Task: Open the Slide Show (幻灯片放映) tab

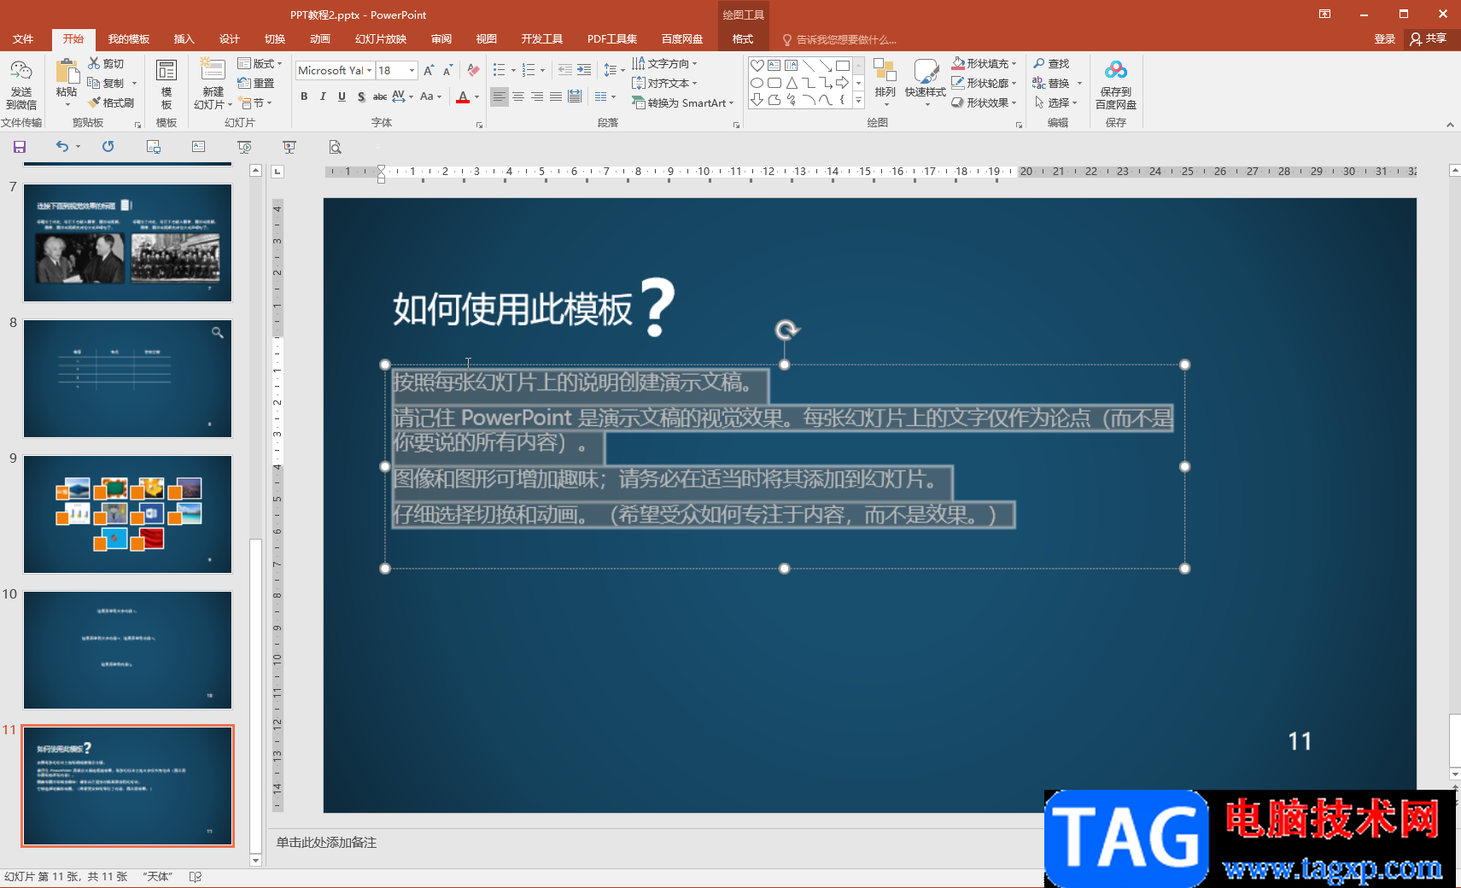Action: (x=381, y=39)
